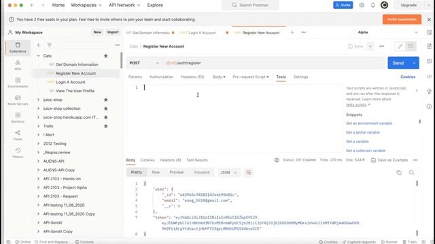435x244 pixels.
Task: Open response more options ellipsis
Action: click(x=415, y=160)
